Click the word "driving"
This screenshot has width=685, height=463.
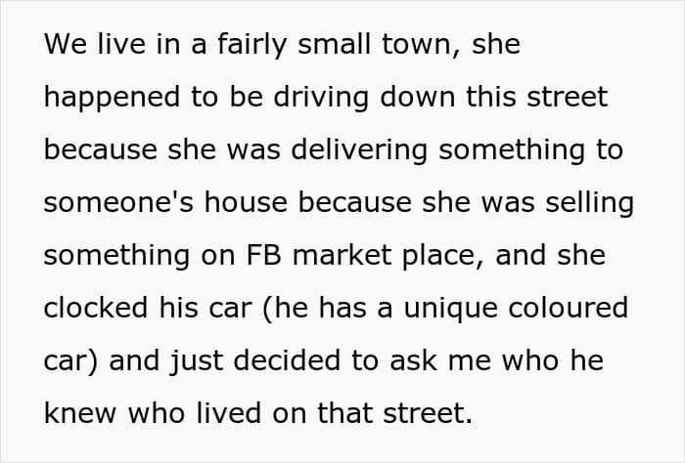tap(321, 98)
